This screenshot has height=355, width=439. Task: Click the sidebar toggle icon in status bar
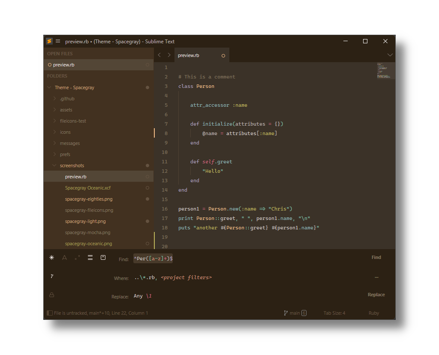coord(50,313)
